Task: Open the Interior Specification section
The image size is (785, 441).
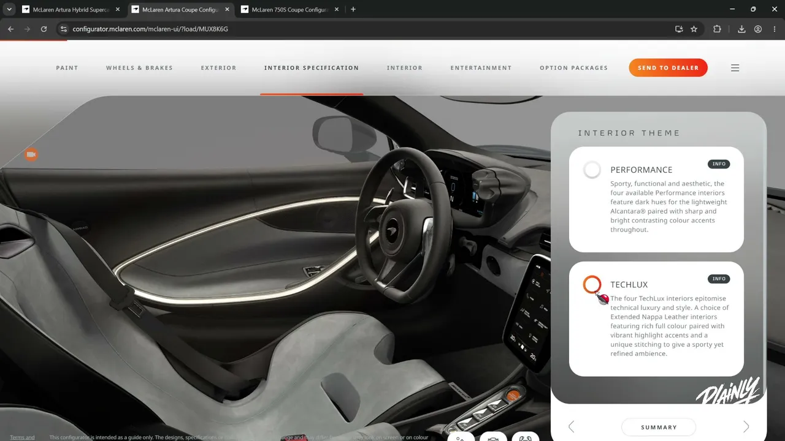Action: 312,68
